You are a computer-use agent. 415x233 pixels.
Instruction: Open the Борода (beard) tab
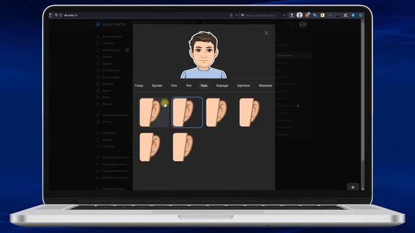click(x=222, y=85)
